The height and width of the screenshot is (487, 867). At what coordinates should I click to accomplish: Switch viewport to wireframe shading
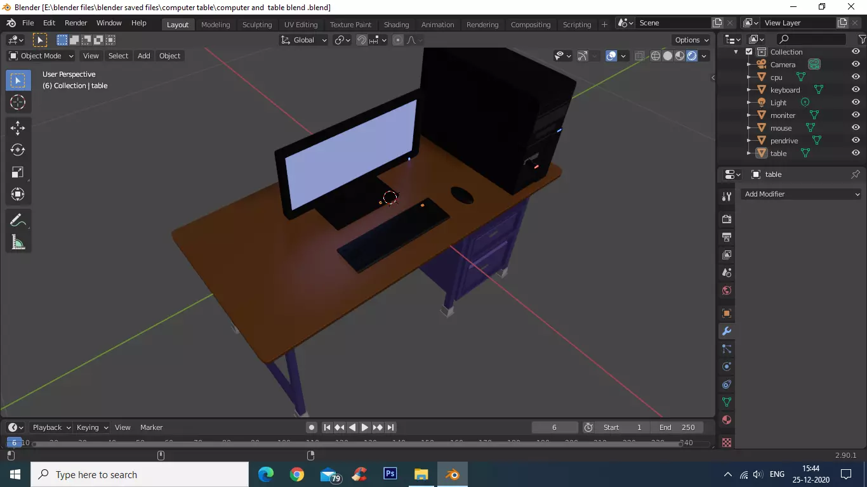point(656,56)
